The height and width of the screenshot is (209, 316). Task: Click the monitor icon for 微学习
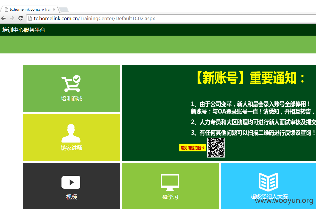170,182
